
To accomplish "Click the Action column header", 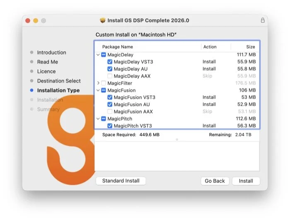I will pos(210,47).
